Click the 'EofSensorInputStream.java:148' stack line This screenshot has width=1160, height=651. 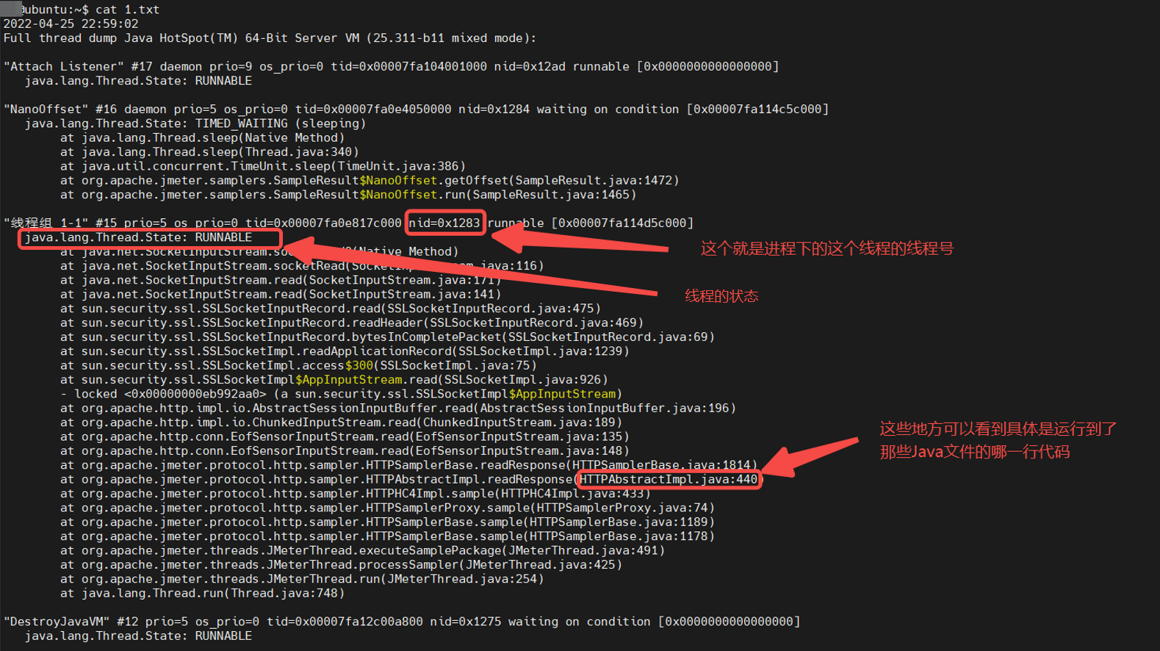click(x=345, y=451)
